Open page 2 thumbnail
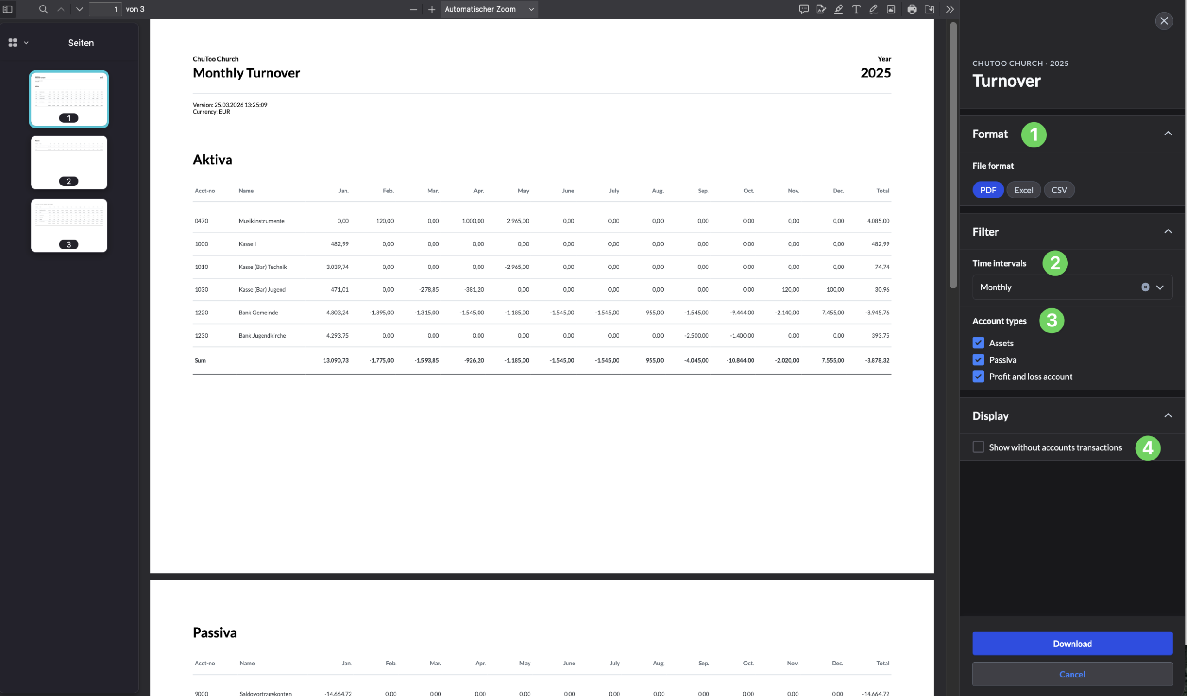Image resolution: width=1187 pixels, height=696 pixels. 69,162
